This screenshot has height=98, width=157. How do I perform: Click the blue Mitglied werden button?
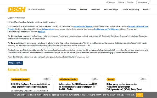coord(15,63)
